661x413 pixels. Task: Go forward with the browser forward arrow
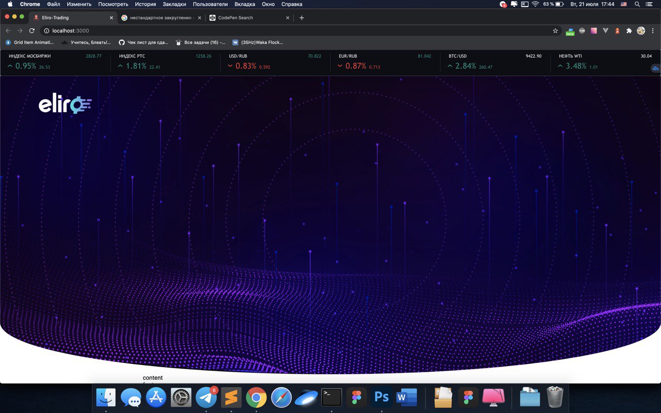20,31
